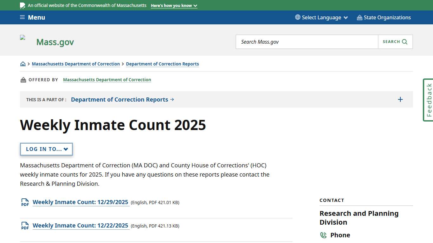433x243 pixels.
Task: Follow the Massachusetts Department of Correction breadcrumb link
Action: coord(76,64)
